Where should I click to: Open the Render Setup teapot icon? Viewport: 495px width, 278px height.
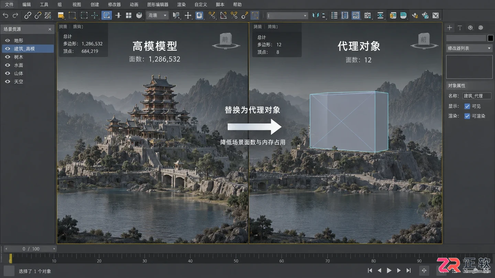click(403, 15)
